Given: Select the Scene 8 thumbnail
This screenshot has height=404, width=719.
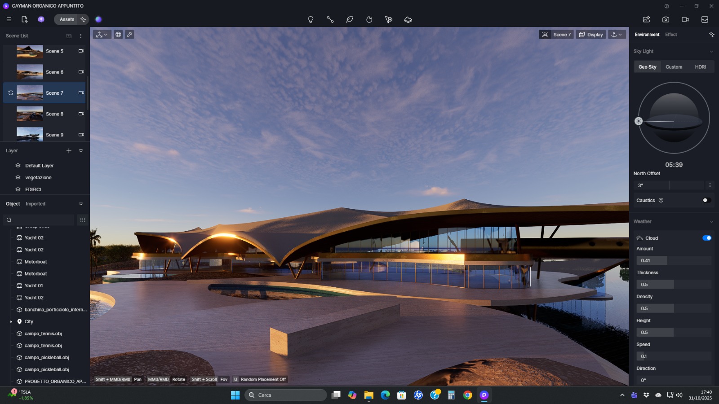Looking at the screenshot, I should (x=30, y=114).
